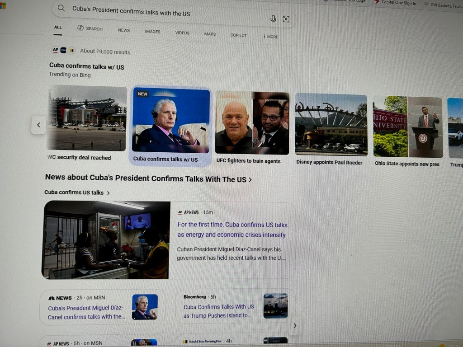
Task: Select the UFC fighters to train agents card
Action: point(252,127)
